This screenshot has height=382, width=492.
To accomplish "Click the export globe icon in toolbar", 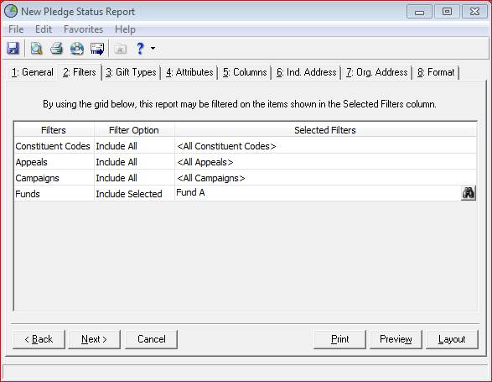I will [77, 49].
